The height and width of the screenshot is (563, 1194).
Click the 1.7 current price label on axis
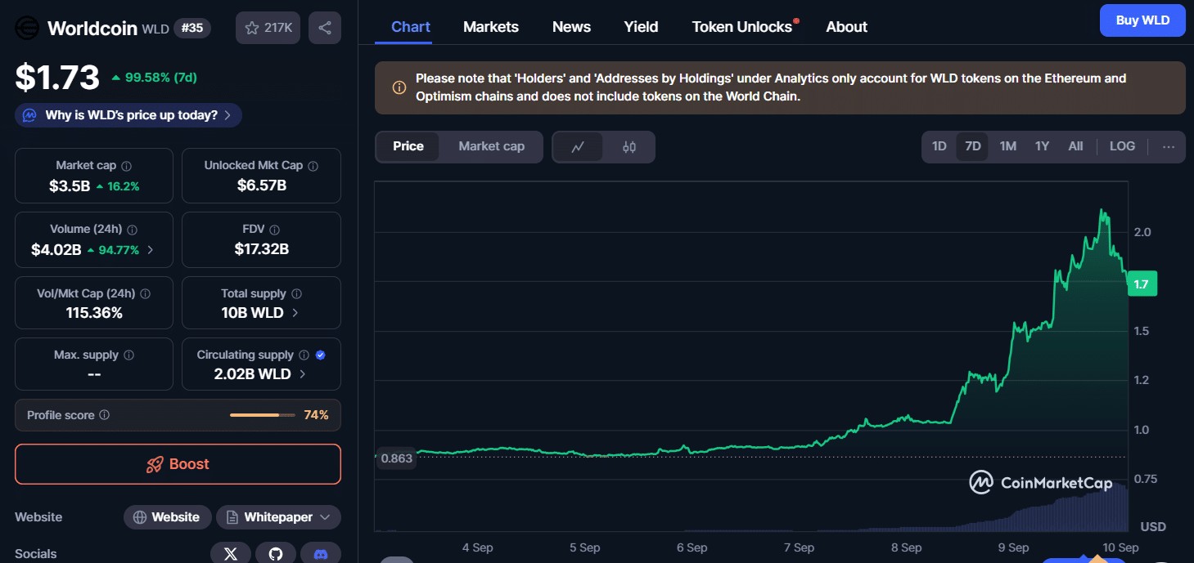[x=1142, y=284]
